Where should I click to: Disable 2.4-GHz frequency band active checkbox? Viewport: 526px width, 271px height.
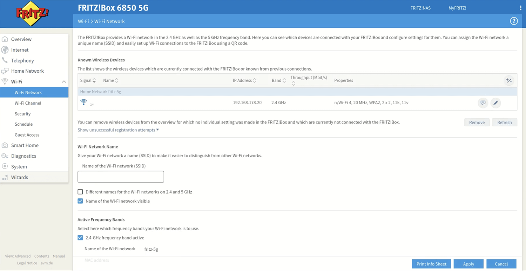80,238
